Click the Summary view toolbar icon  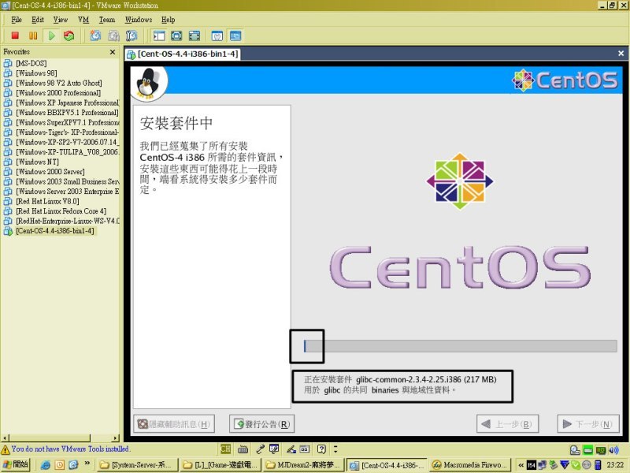(x=217, y=35)
